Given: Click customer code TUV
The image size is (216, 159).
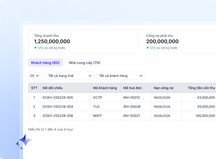Looking at the screenshot, I should tap(96, 107).
